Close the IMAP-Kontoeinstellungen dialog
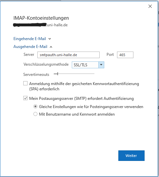The height and width of the screenshot is (177, 159). click(150, 6)
